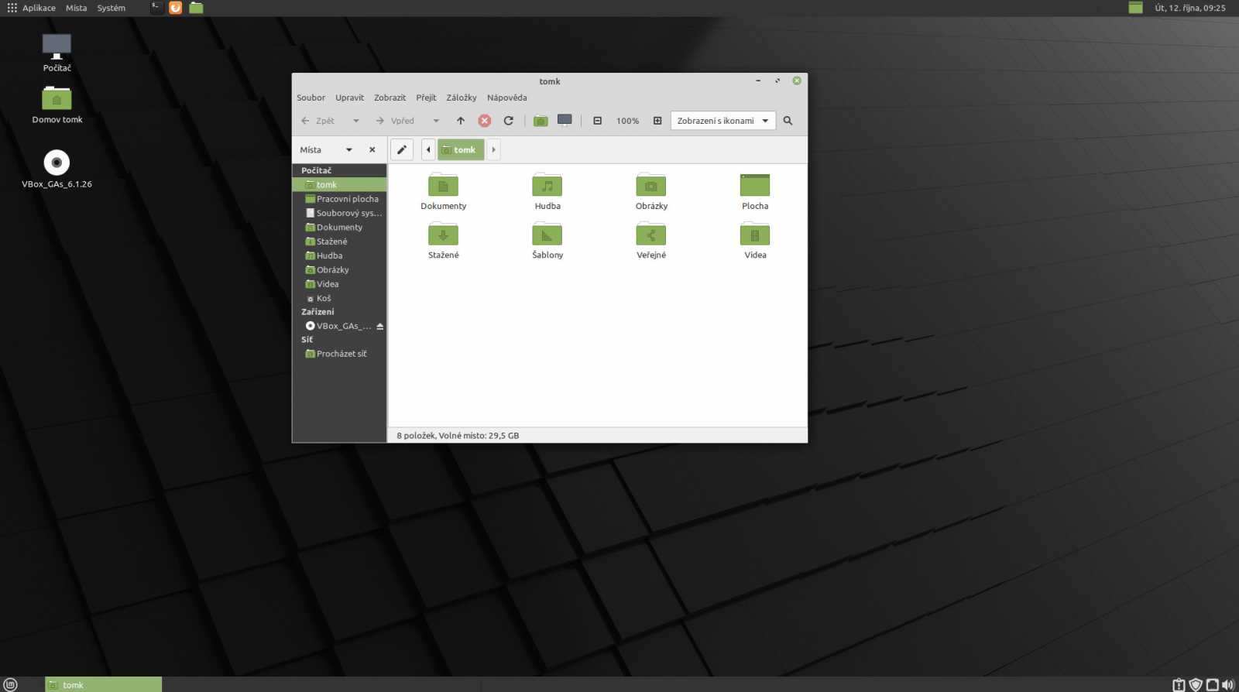The height and width of the screenshot is (692, 1239).
Task: Open the shield security tray icon
Action: 1196,685
